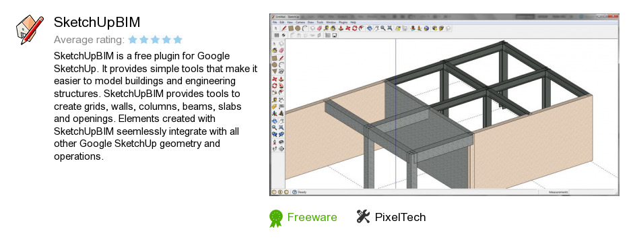Screen dimensions: 633x248
Task: Pick the Orbit tool in top toolbar
Action: click(x=370, y=28)
